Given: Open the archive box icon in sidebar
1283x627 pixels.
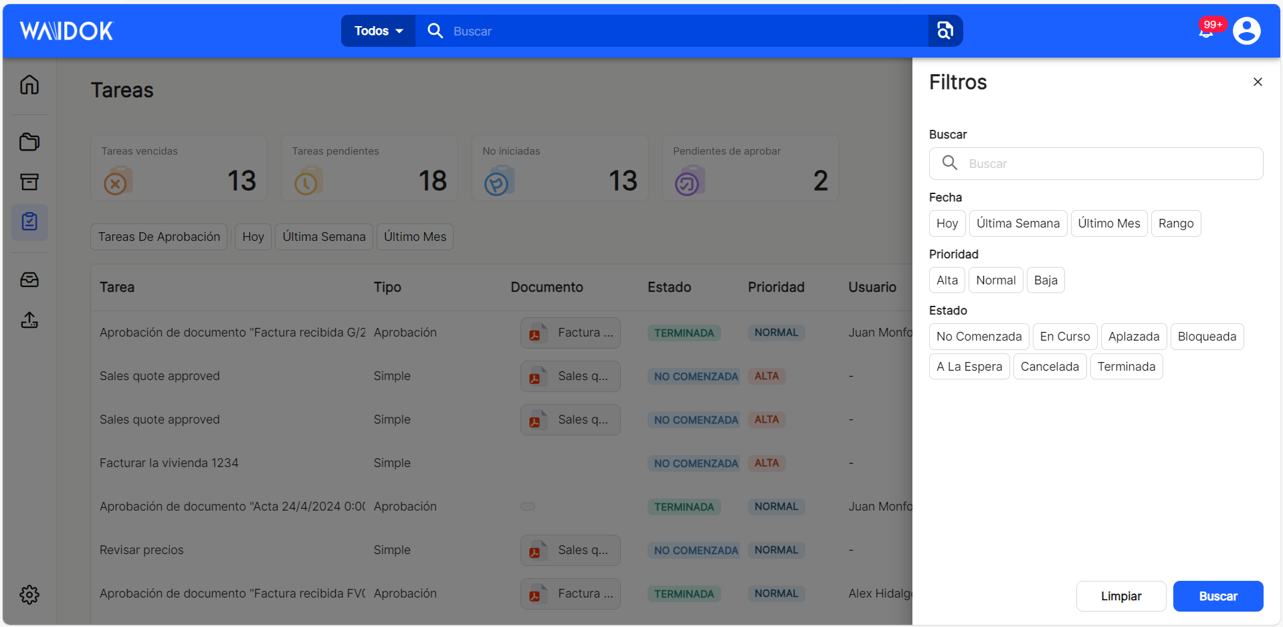Looking at the screenshot, I should click(x=29, y=181).
